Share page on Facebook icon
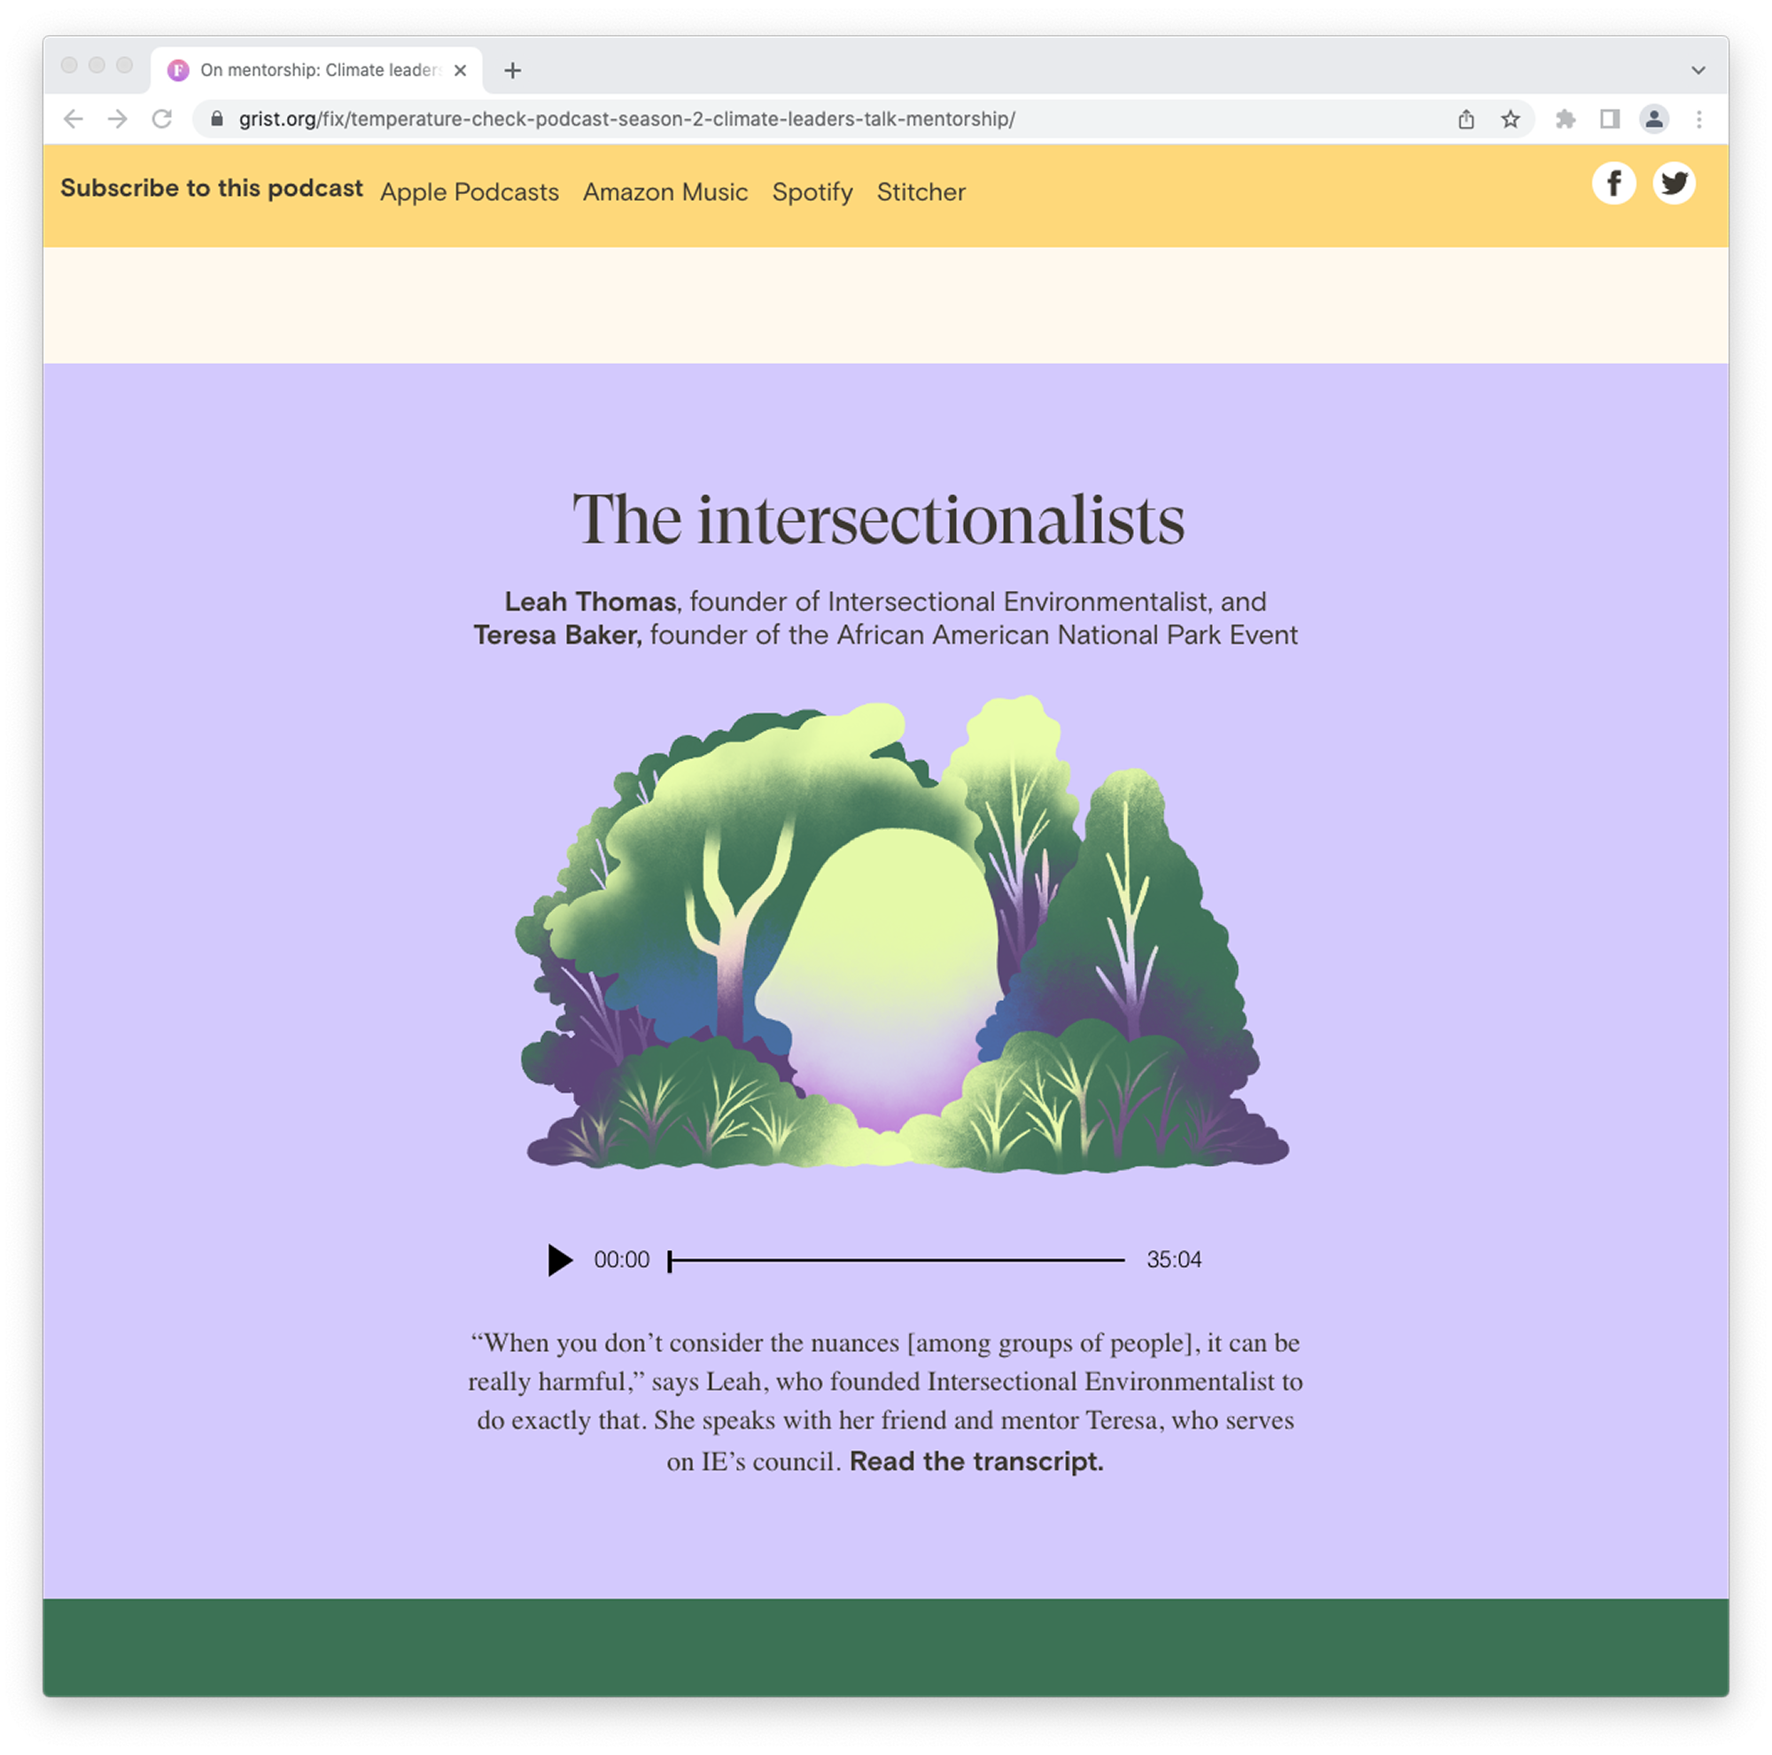This screenshot has height=1755, width=1772. [x=1613, y=183]
